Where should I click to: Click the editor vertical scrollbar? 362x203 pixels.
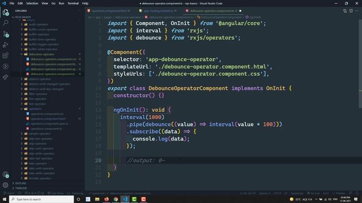360,63
